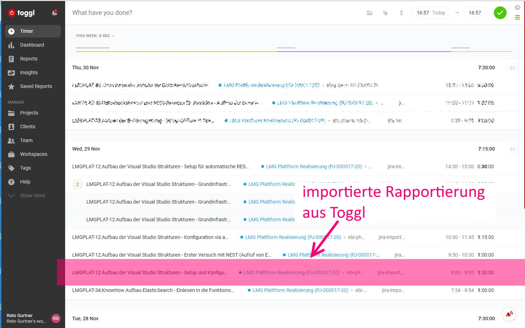Click the RG user avatar

[x=56, y=318]
